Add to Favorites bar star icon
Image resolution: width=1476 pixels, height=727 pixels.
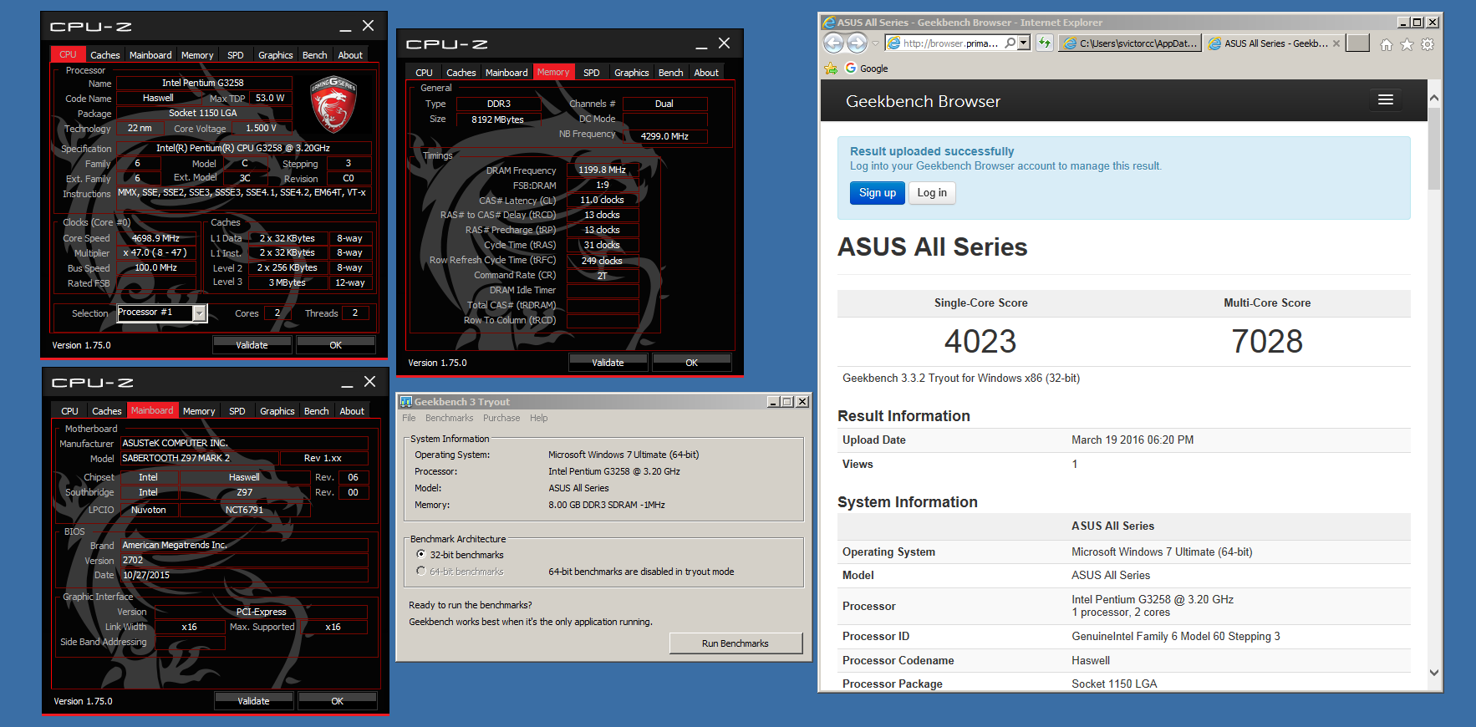coord(831,69)
